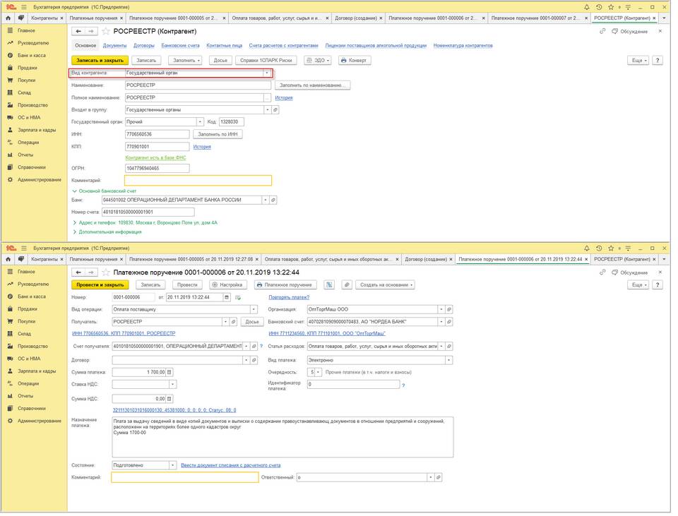The width and height of the screenshot is (678, 516).
Task: Open the Продажи section in the payment order sidebar
Action: (28, 308)
